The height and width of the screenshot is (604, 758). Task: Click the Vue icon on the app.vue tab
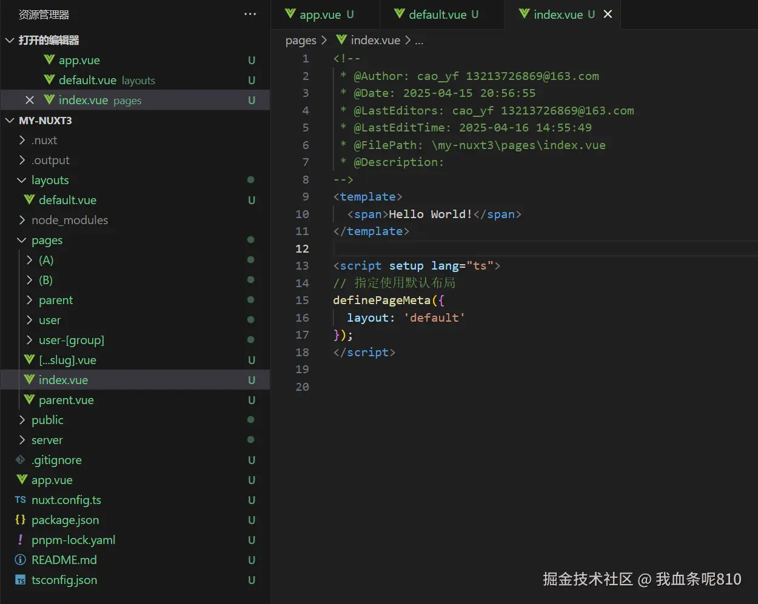(x=290, y=13)
